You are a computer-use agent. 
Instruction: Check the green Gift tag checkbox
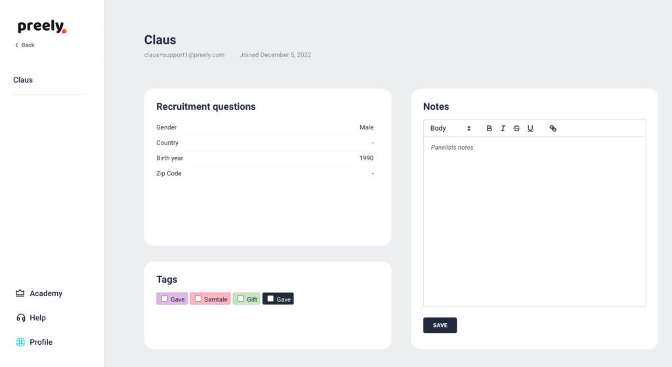[x=241, y=299]
